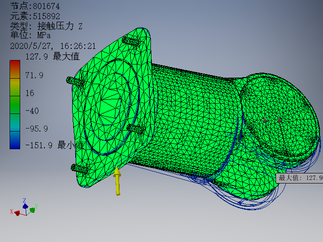323x242 pixels.
Task: Click the 单位: MPa units text
Action: click(x=30, y=35)
